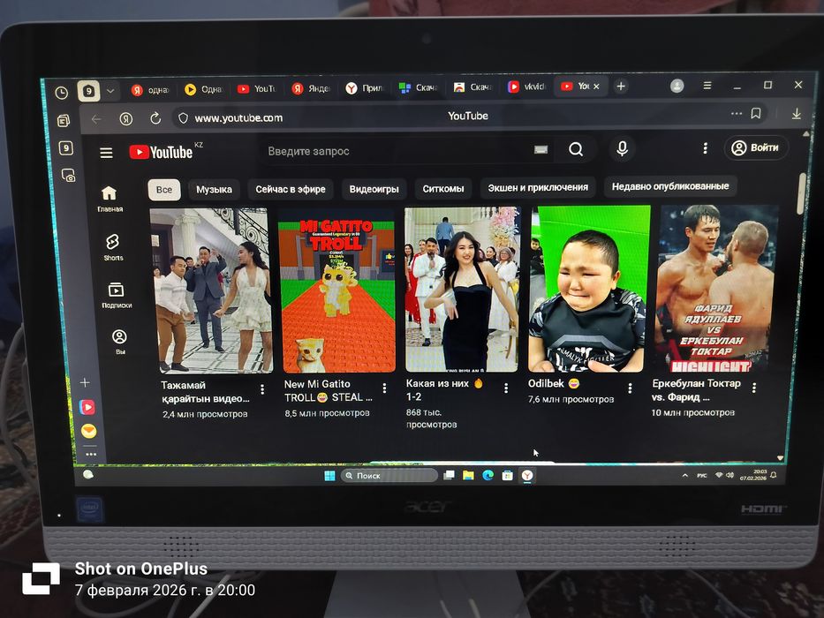Click the Yandex home button beside the reload icon
824x618 pixels.
[125, 119]
